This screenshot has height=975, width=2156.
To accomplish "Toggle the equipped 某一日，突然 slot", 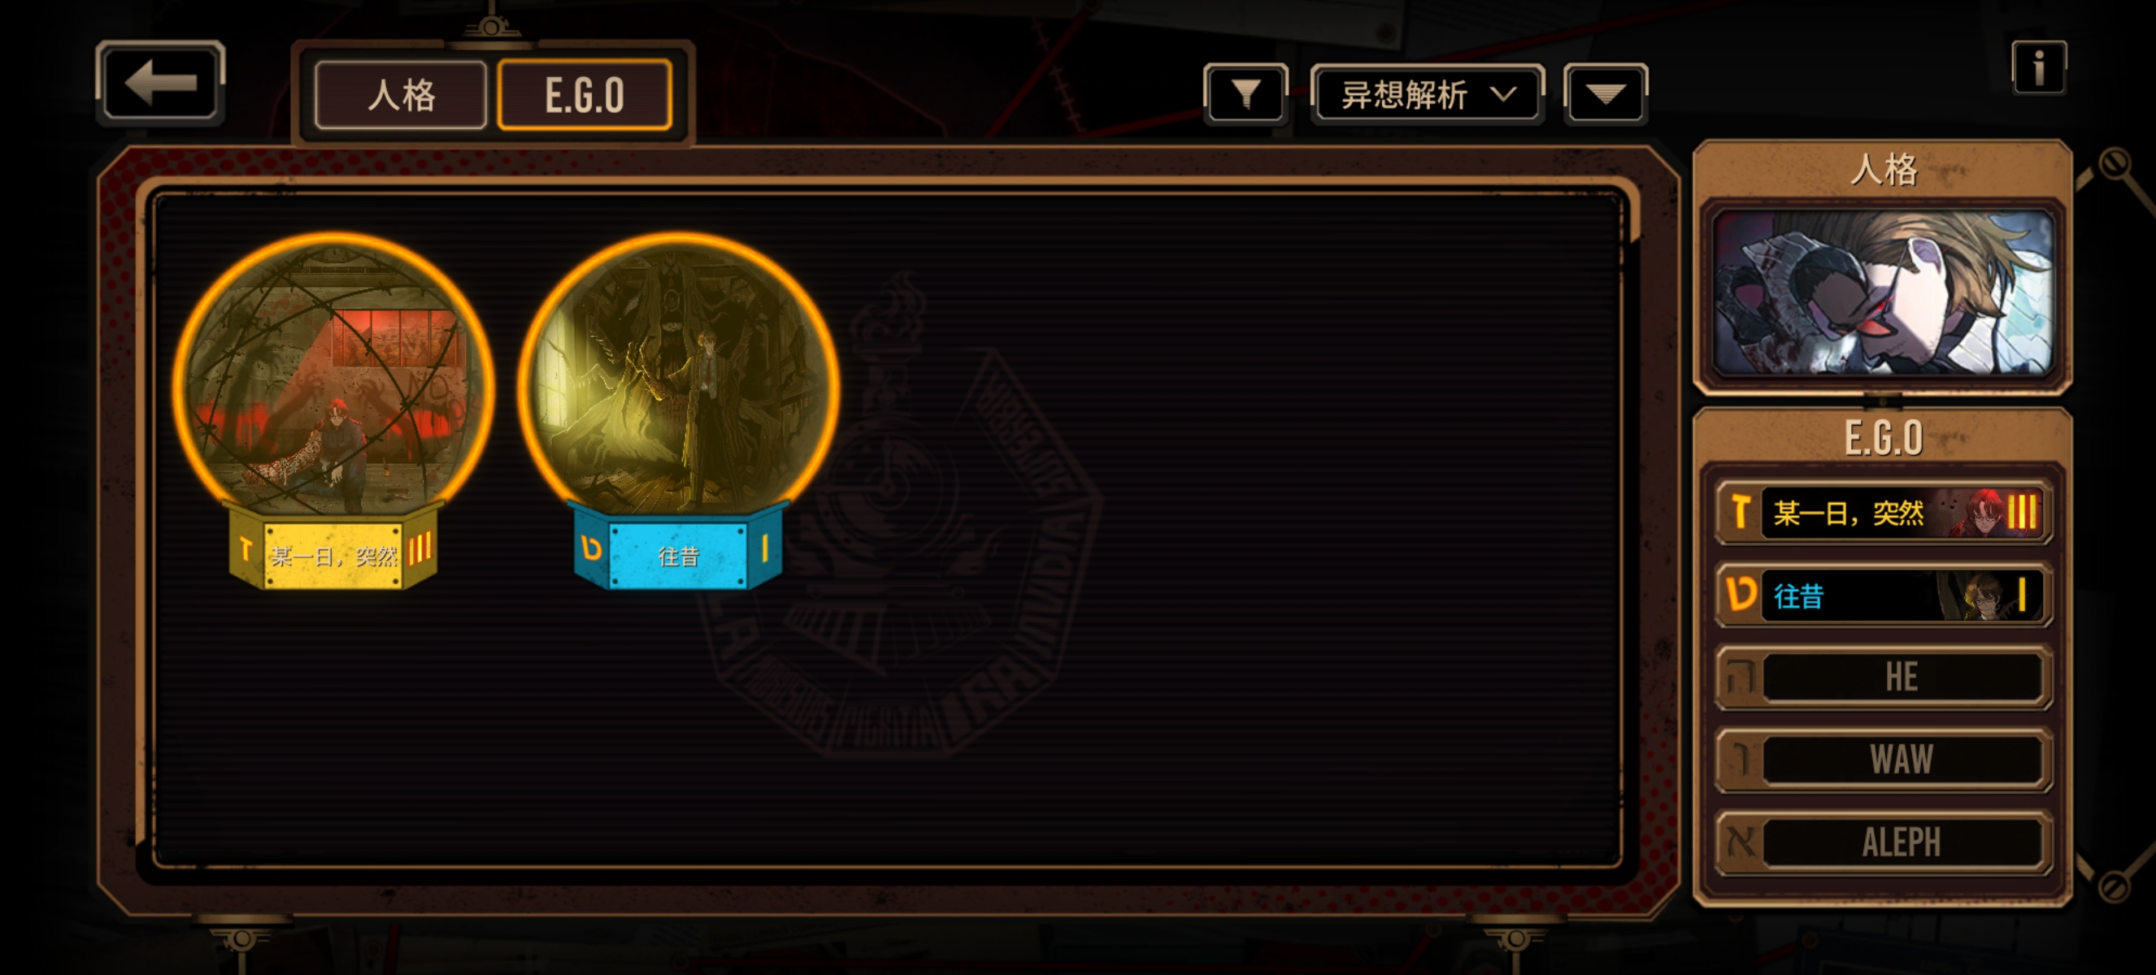I will [1882, 512].
